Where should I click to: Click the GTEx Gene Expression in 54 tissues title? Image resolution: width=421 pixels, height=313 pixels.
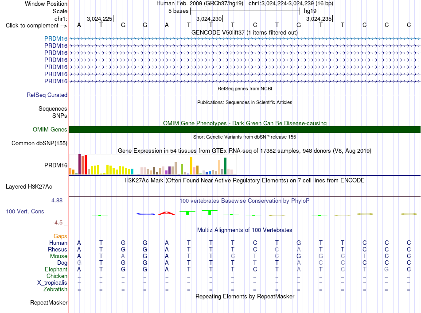click(x=245, y=151)
